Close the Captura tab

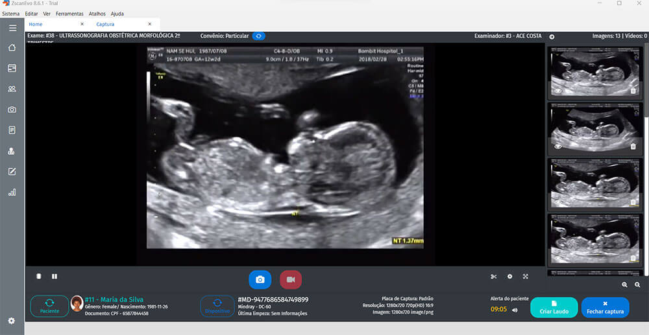(x=149, y=24)
